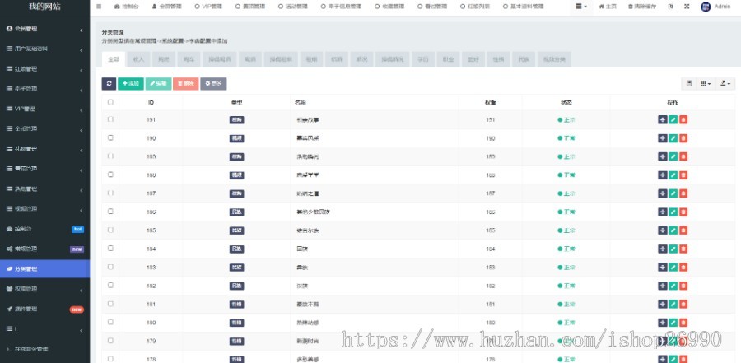Switch to the 学历 category tab
This screenshot has height=363, width=741.
[x=423, y=59]
